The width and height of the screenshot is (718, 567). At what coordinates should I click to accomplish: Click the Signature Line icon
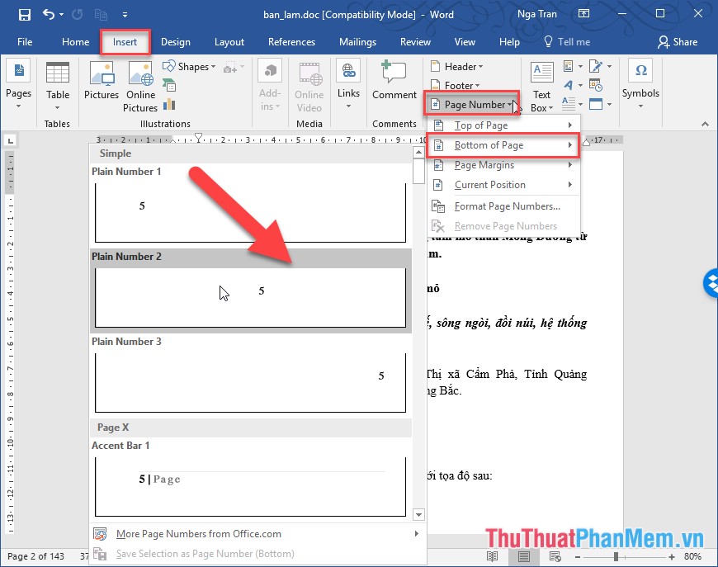coord(596,66)
